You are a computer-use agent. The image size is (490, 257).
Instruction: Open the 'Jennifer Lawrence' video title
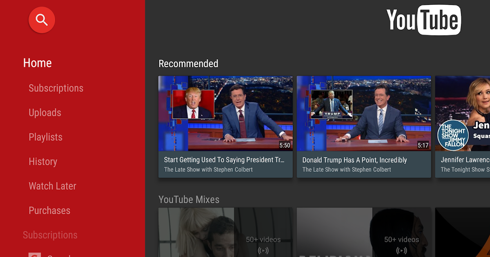465,160
